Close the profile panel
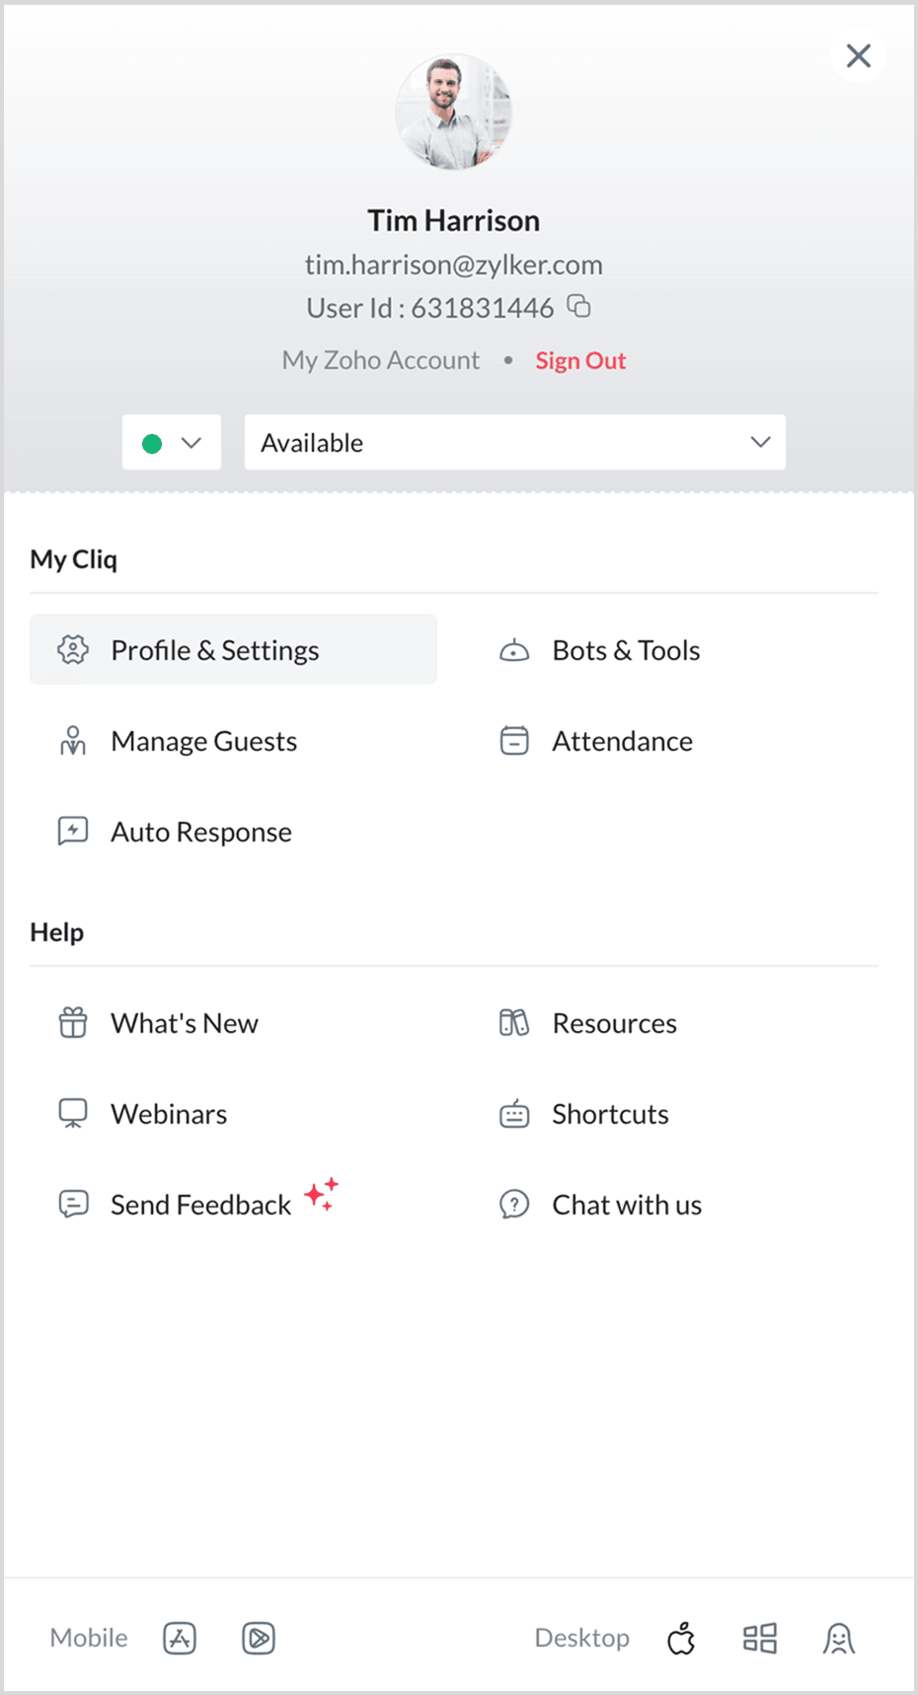Image resolution: width=918 pixels, height=1695 pixels. pos(859,56)
